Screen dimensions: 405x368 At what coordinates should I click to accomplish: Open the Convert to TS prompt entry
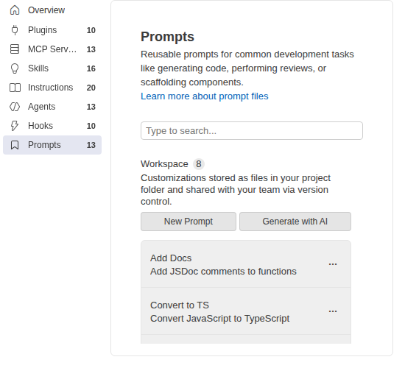tap(246, 311)
